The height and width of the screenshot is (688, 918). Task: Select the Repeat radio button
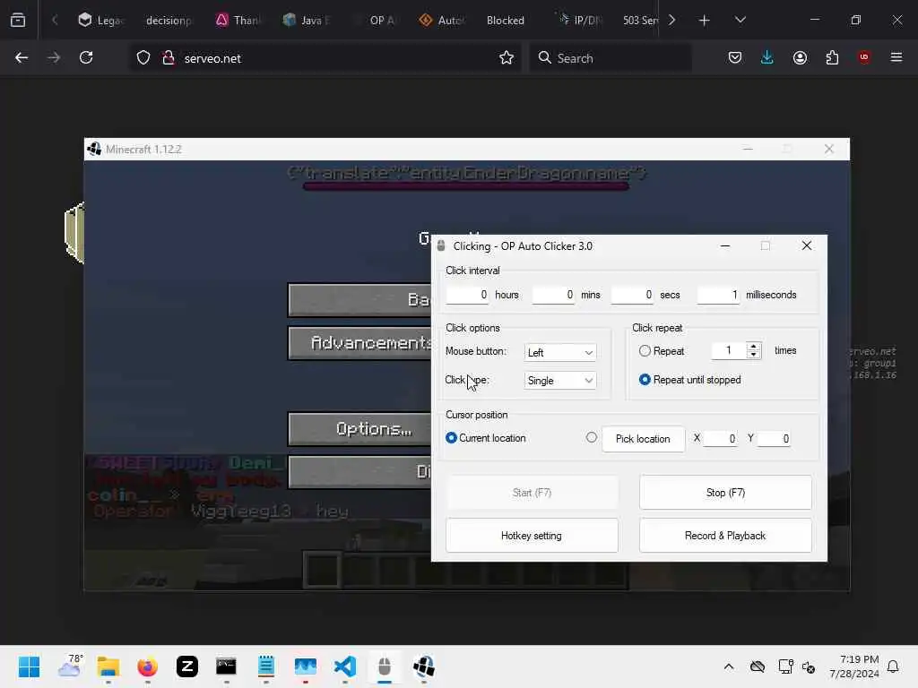[645, 350]
